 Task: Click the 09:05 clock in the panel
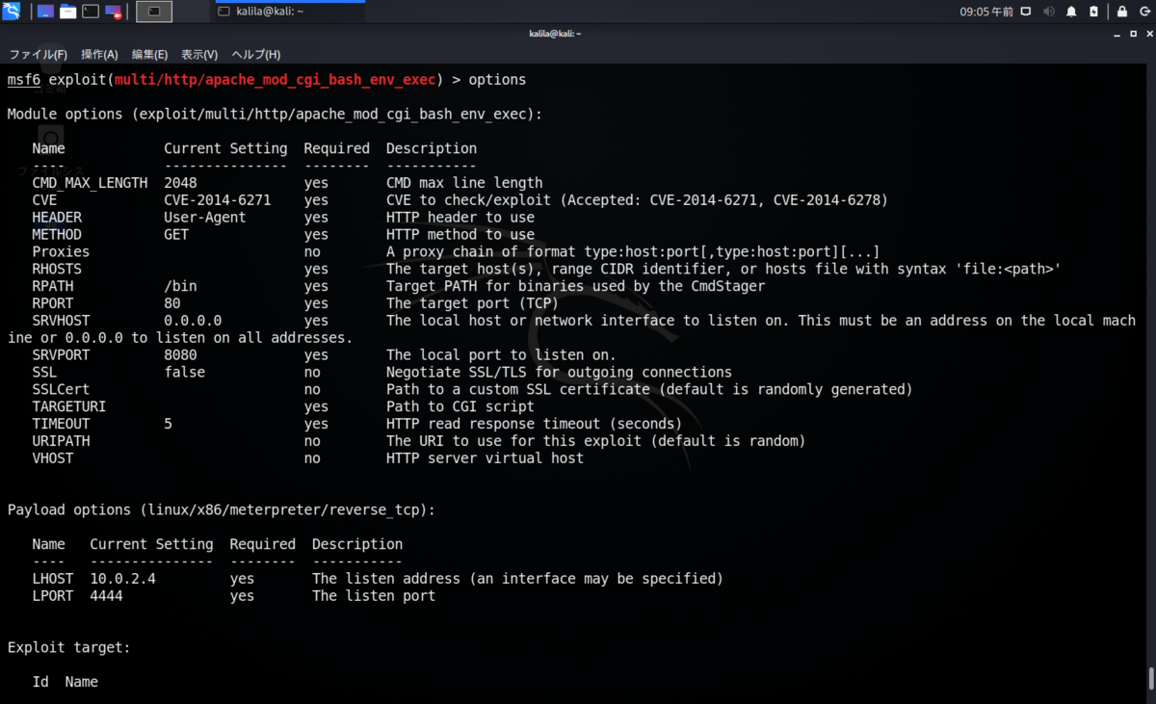click(986, 12)
